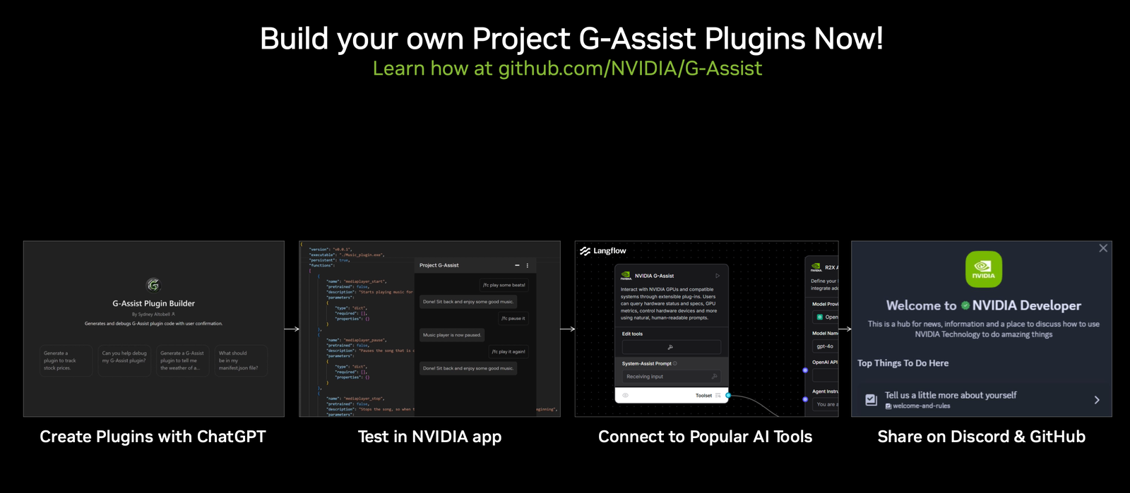
Task: Click the NVIDIA icon on the R2X node
Action: (x=816, y=267)
